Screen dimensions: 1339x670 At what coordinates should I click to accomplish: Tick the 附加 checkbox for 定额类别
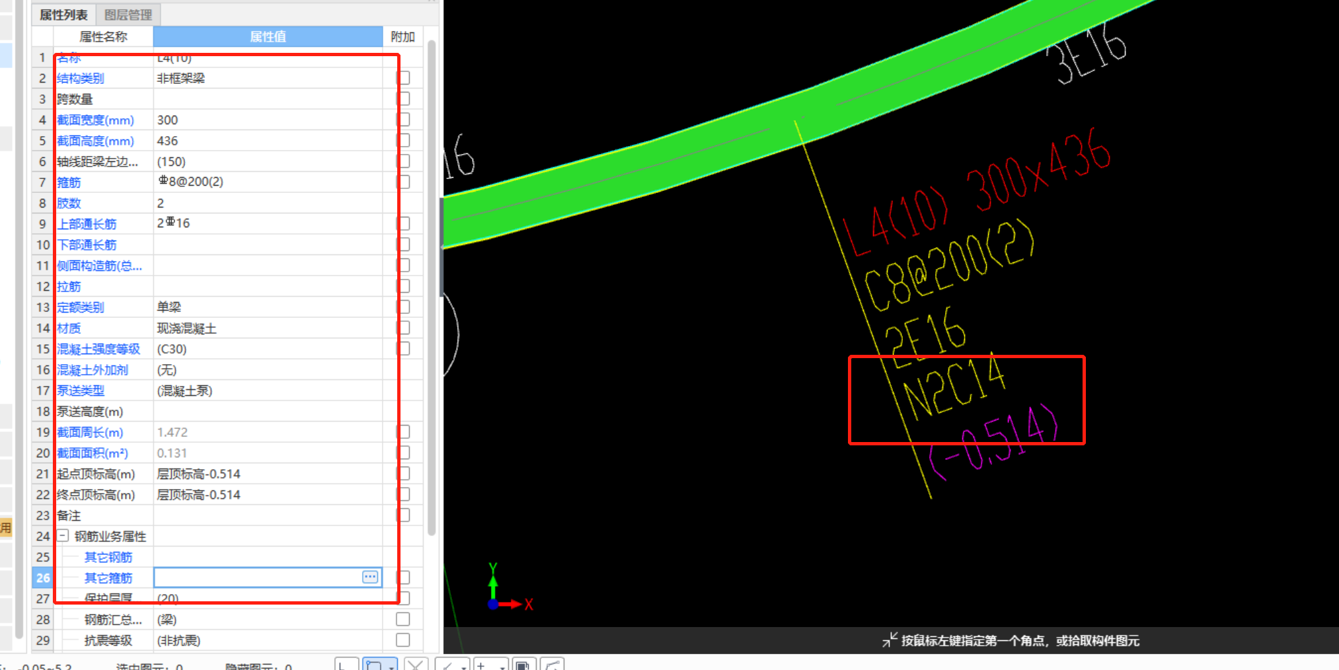(x=403, y=307)
